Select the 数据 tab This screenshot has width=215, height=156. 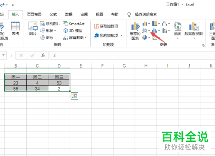tap(69, 14)
